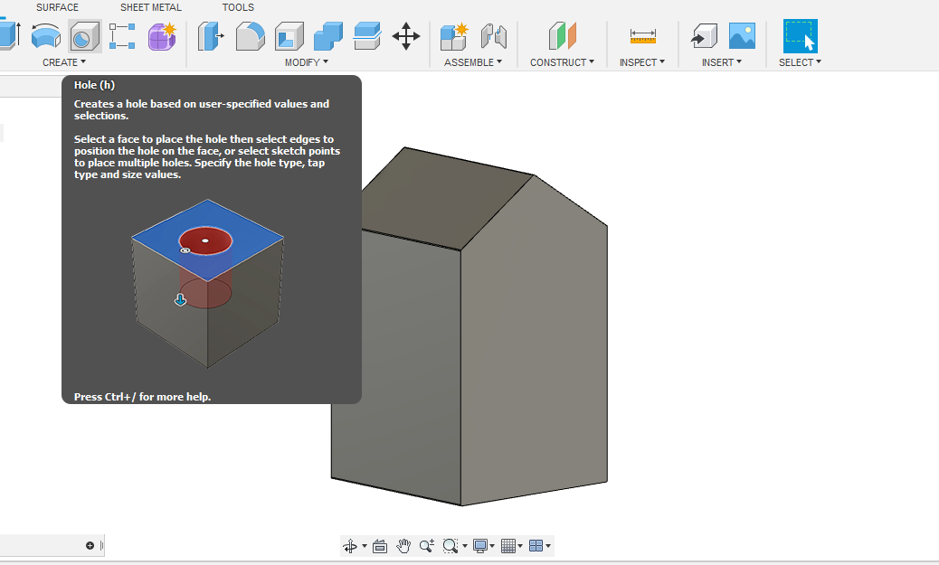Select the Press Pull tool
The height and width of the screenshot is (565, 939).
[x=211, y=36]
